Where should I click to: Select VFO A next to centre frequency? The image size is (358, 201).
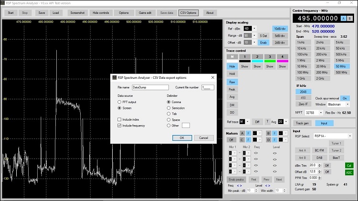click(x=344, y=18)
